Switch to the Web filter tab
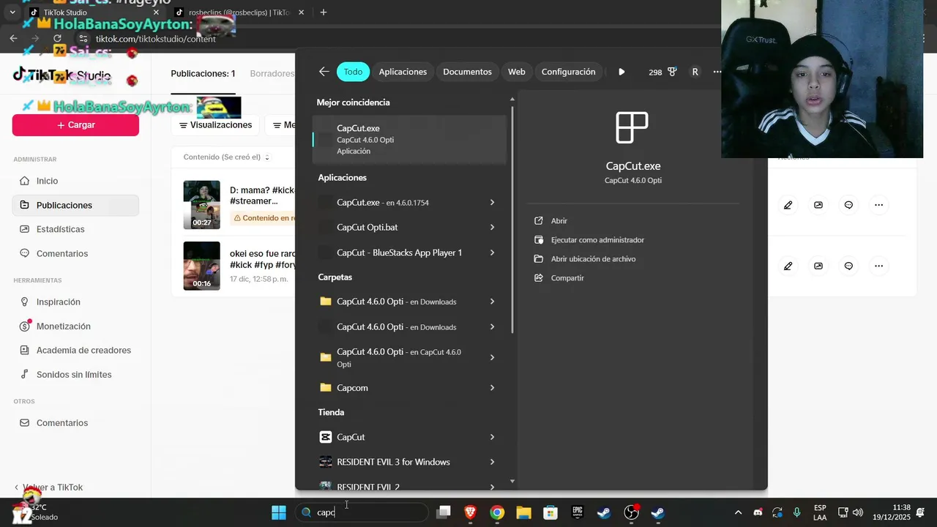This screenshot has height=527, width=937. (x=517, y=72)
